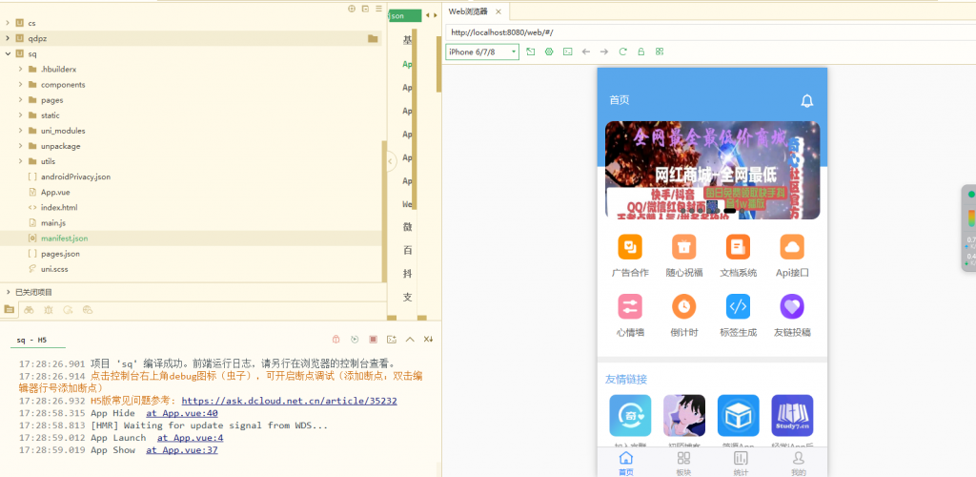Switch to 我的 bottom tab
This screenshot has width=976, height=477.
coord(798,464)
